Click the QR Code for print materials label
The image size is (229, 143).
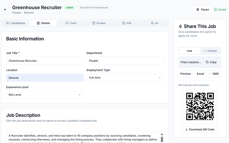point(194,85)
